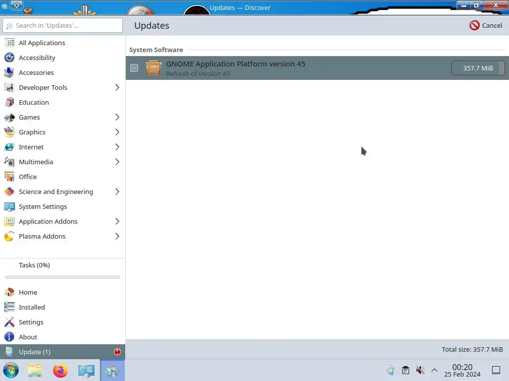Screen dimensions: 509x381
Task: Click the muted volume tray icon
Action: 421,370
